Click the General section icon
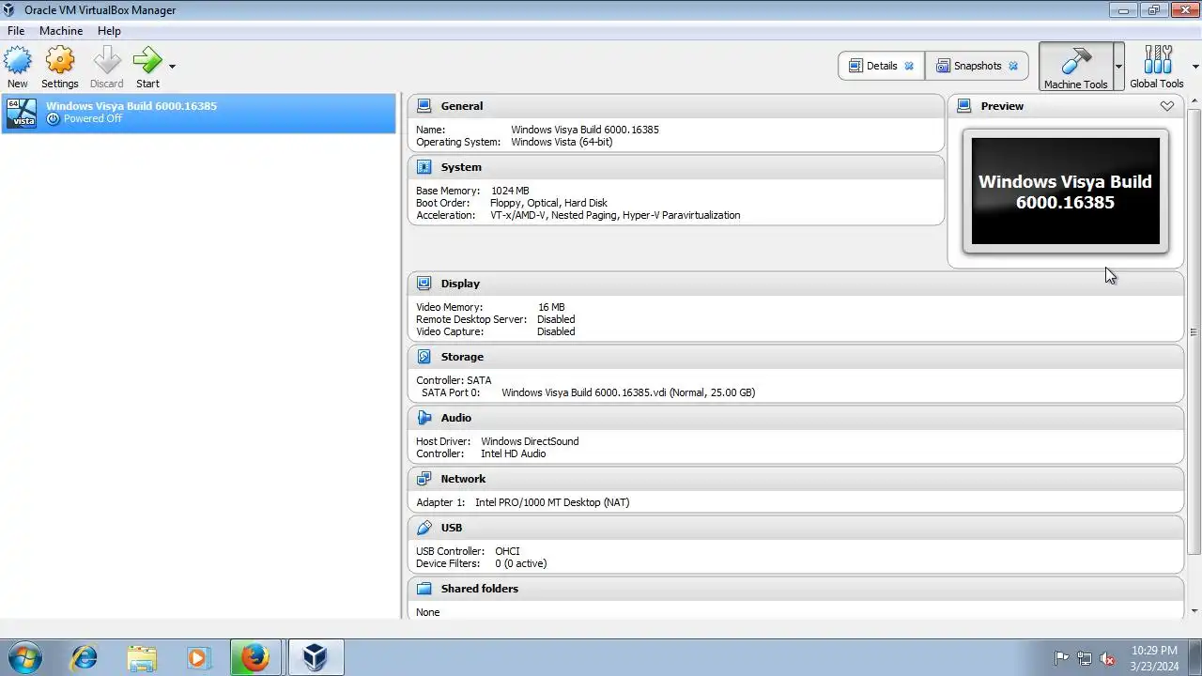This screenshot has height=676, width=1202. click(424, 106)
